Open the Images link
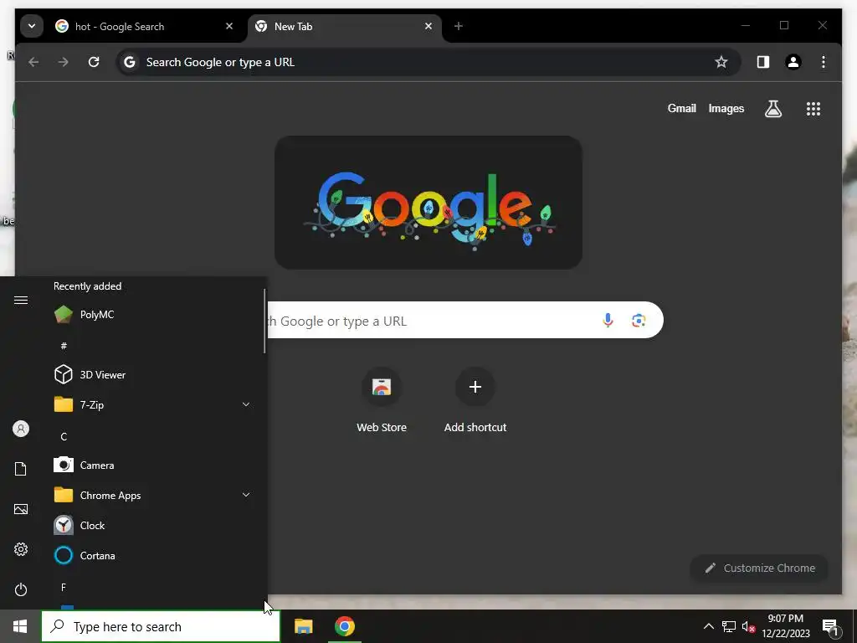This screenshot has height=643, width=857. (x=726, y=108)
